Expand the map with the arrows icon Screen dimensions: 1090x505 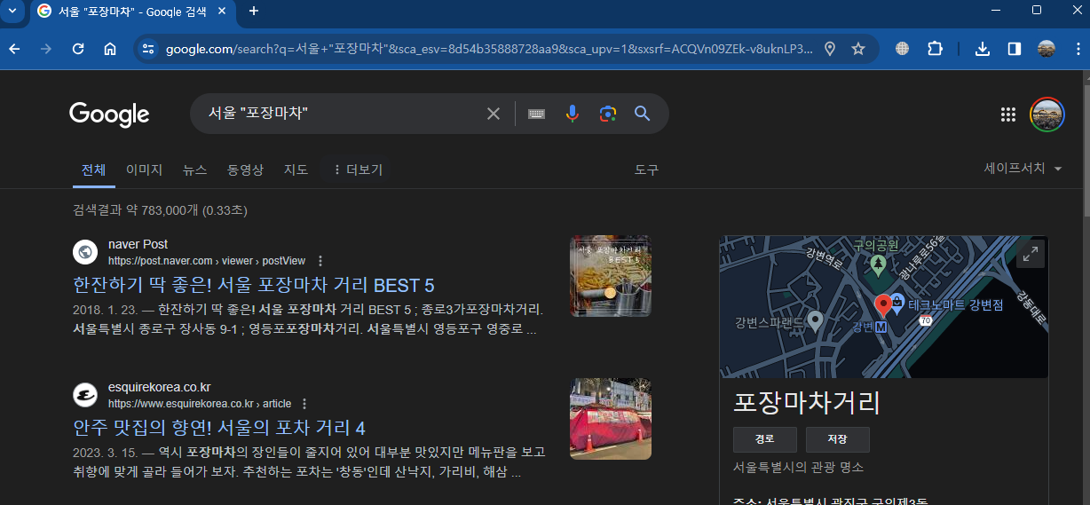1031,254
